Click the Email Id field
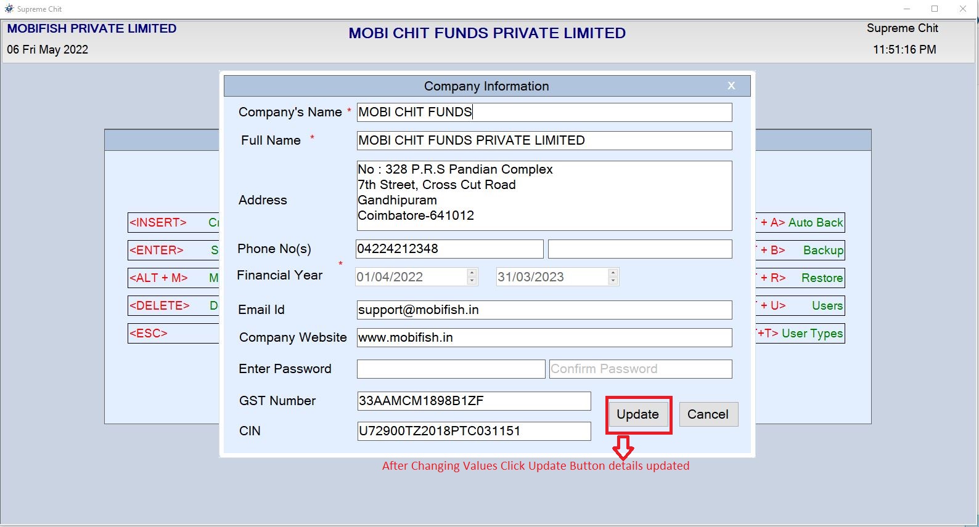 pos(543,310)
